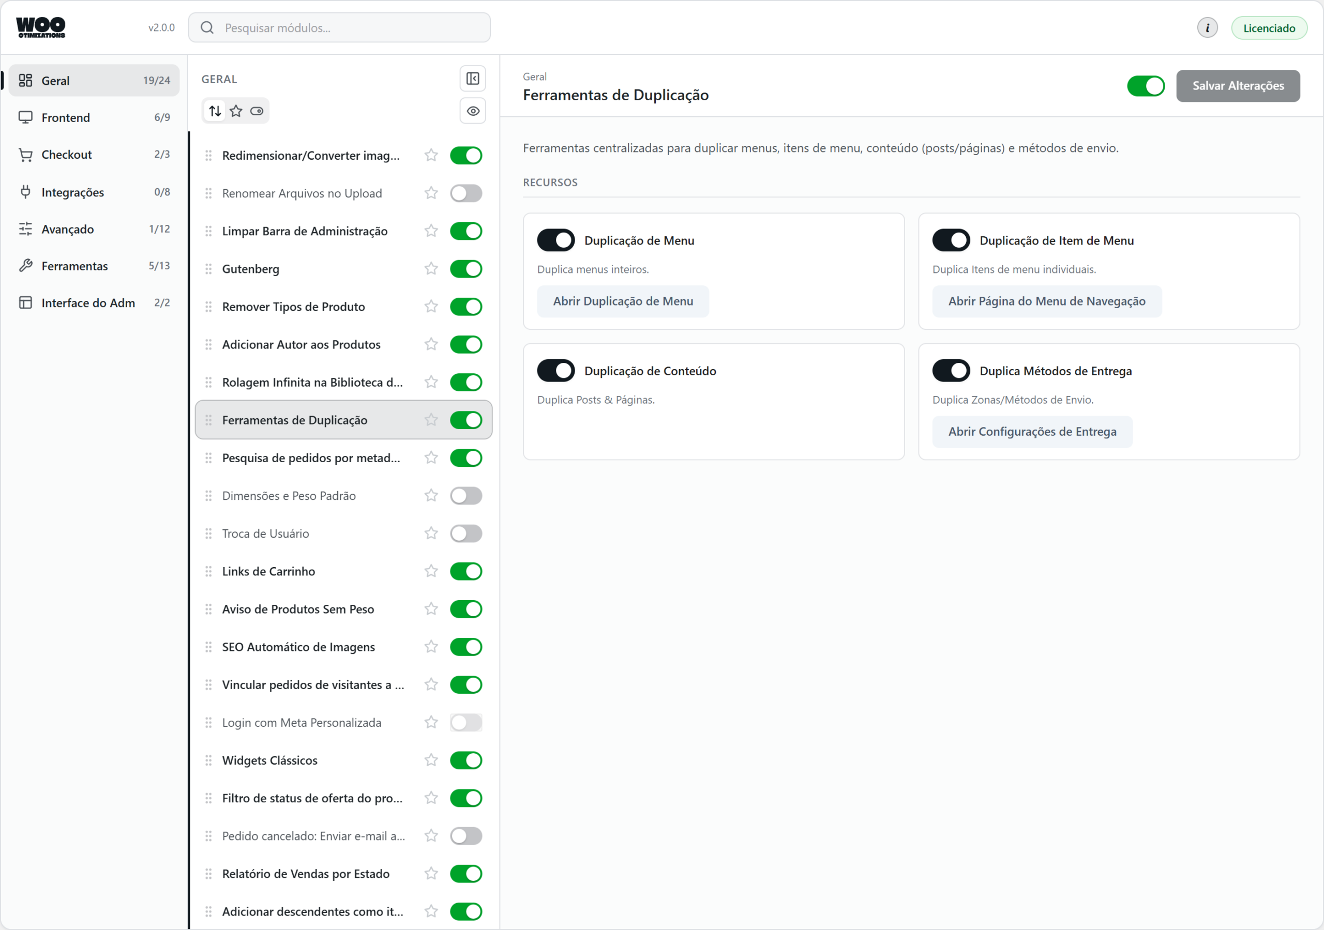
Task: Enable Dimensões e Peso Padrão toggle
Action: [466, 495]
